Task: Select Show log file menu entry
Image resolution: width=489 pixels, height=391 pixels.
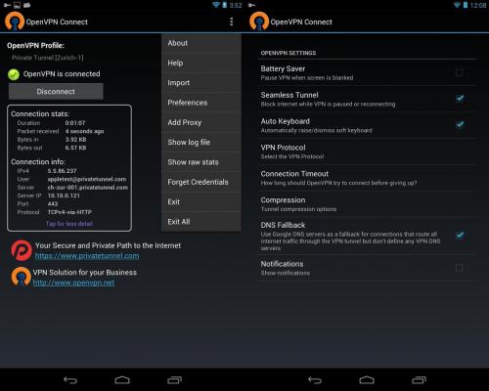Action: point(201,143)
